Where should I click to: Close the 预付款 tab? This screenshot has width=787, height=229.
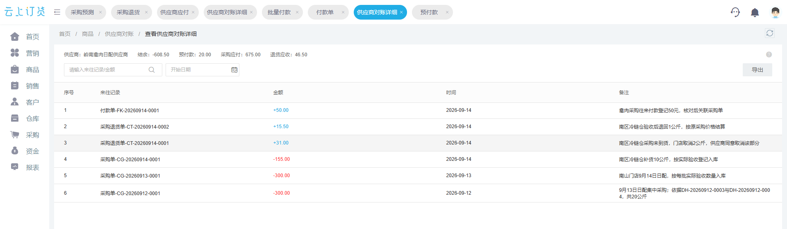tap(447, 12)
